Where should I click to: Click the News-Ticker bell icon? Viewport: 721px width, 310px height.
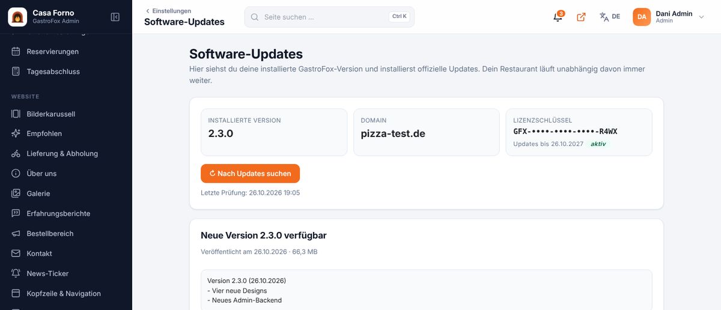point(16,273)
